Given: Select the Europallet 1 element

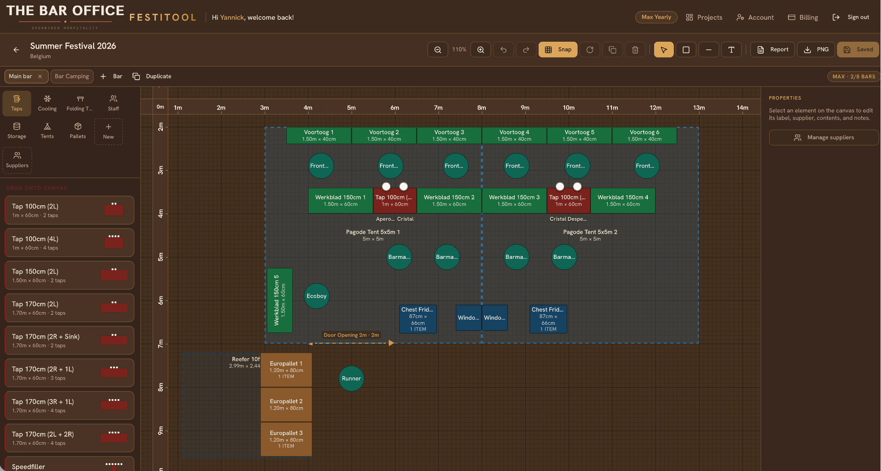Looking at the screenshot, I should [x=286, y=370].
